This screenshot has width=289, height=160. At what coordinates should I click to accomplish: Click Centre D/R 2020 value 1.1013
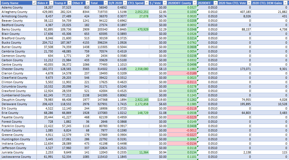pos(122,64)
